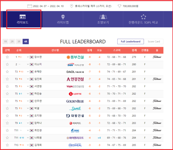This screenshot has height=150, width=173.
Task: Click the 순위 column header
Action: [x=19, y=50]
